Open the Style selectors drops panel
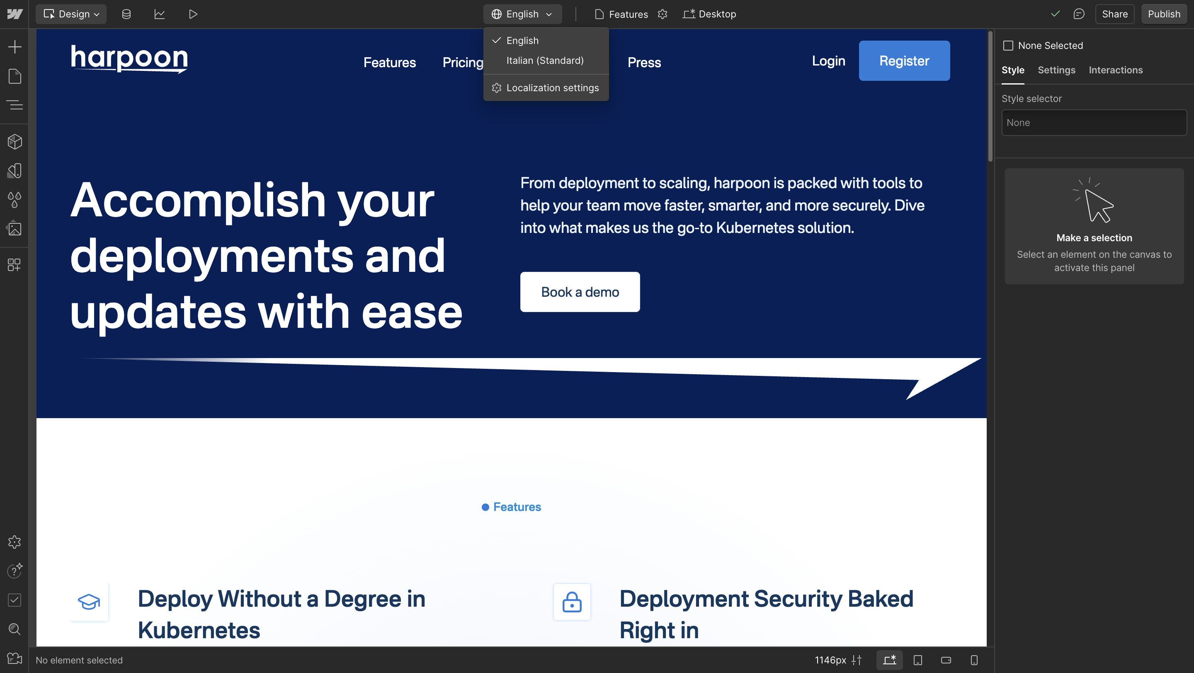Screen dimensions: 1194x673 pos(15,200)
